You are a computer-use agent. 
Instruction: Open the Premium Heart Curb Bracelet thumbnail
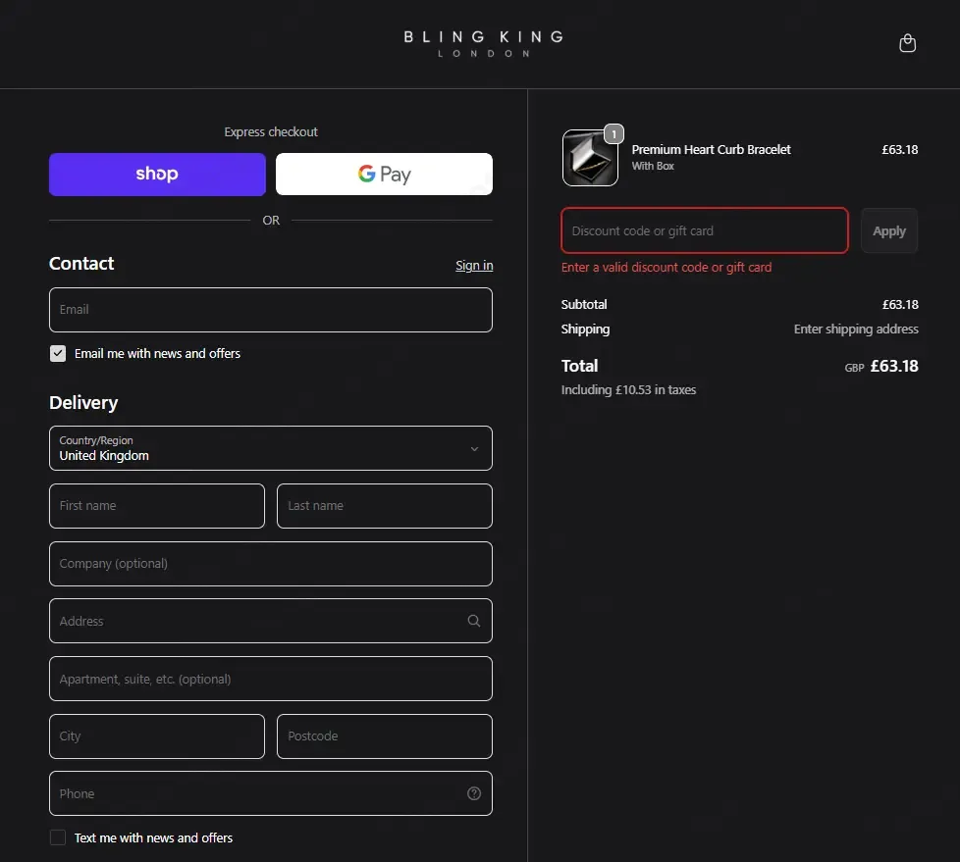590,158
